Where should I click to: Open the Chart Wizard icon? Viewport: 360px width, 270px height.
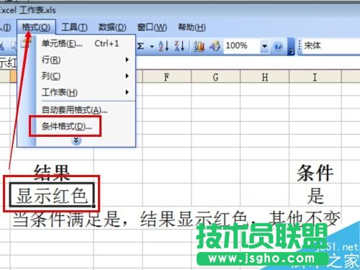[x=199, y=46]
